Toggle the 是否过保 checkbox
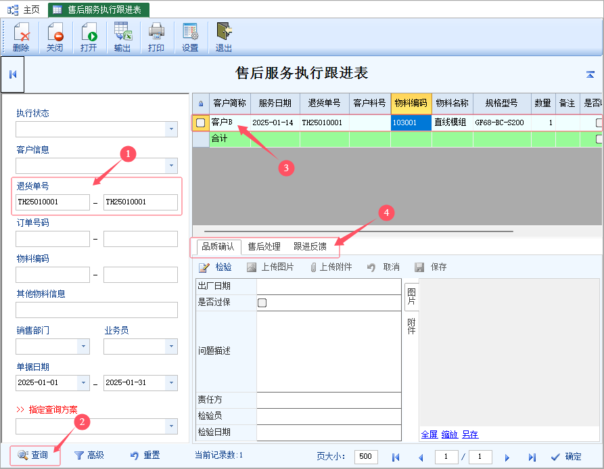604x469 pixels. point(262,303)
